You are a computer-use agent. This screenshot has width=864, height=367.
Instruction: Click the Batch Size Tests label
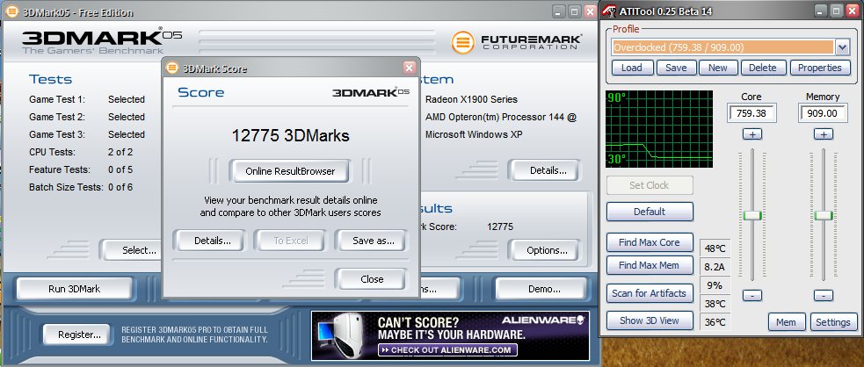tap(66, 187)
